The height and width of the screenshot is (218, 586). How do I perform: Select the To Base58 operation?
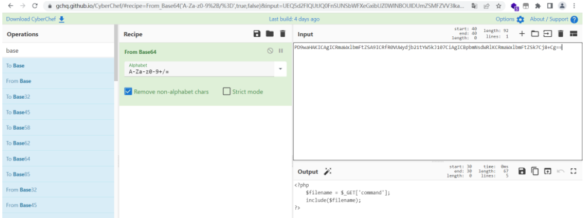(58, 127)
